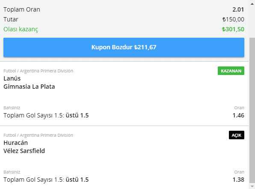Click the green KAZANAN status badge
Screen dimensions: 255x189
(231, 71)
